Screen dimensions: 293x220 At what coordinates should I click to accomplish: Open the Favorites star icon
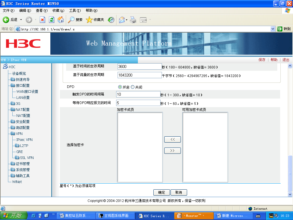click(x=89, y=20)
